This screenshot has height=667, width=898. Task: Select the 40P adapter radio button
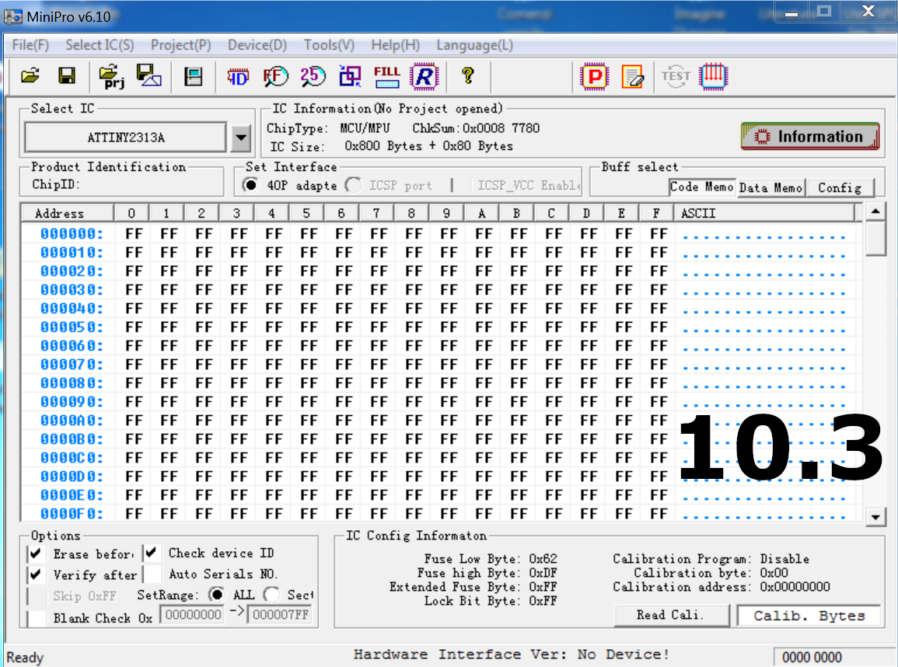pyautogui.click(x=251, y=185)
